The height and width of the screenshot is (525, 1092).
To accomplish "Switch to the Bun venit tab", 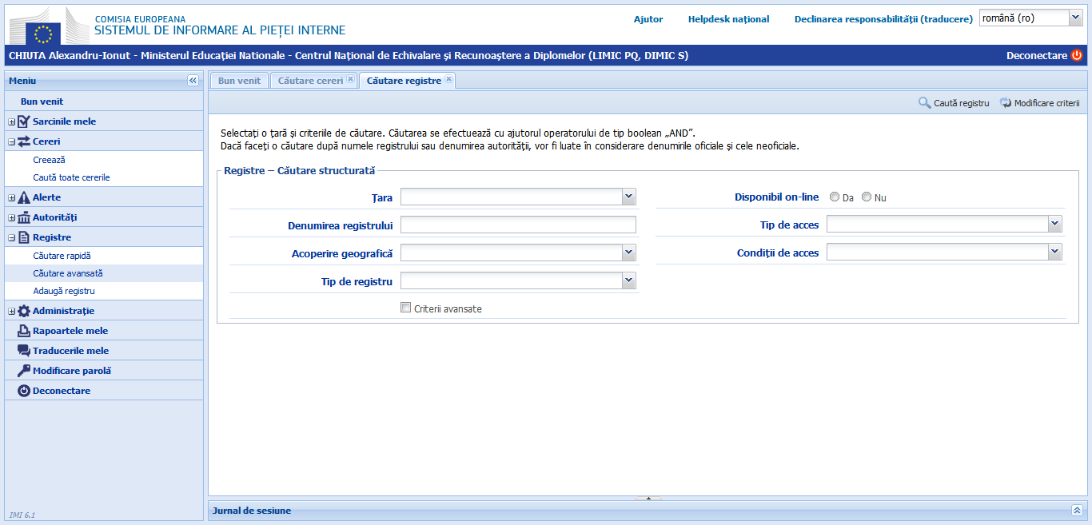I will (x=239, y=81).
